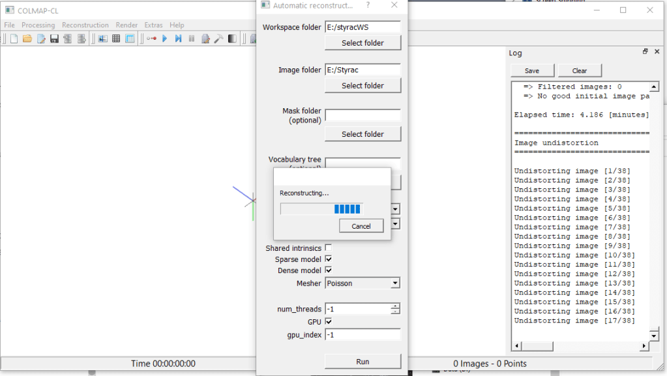This screenshot has width=667, height=376.
Task: Open the Reconstruction menu
Action: 85,25
